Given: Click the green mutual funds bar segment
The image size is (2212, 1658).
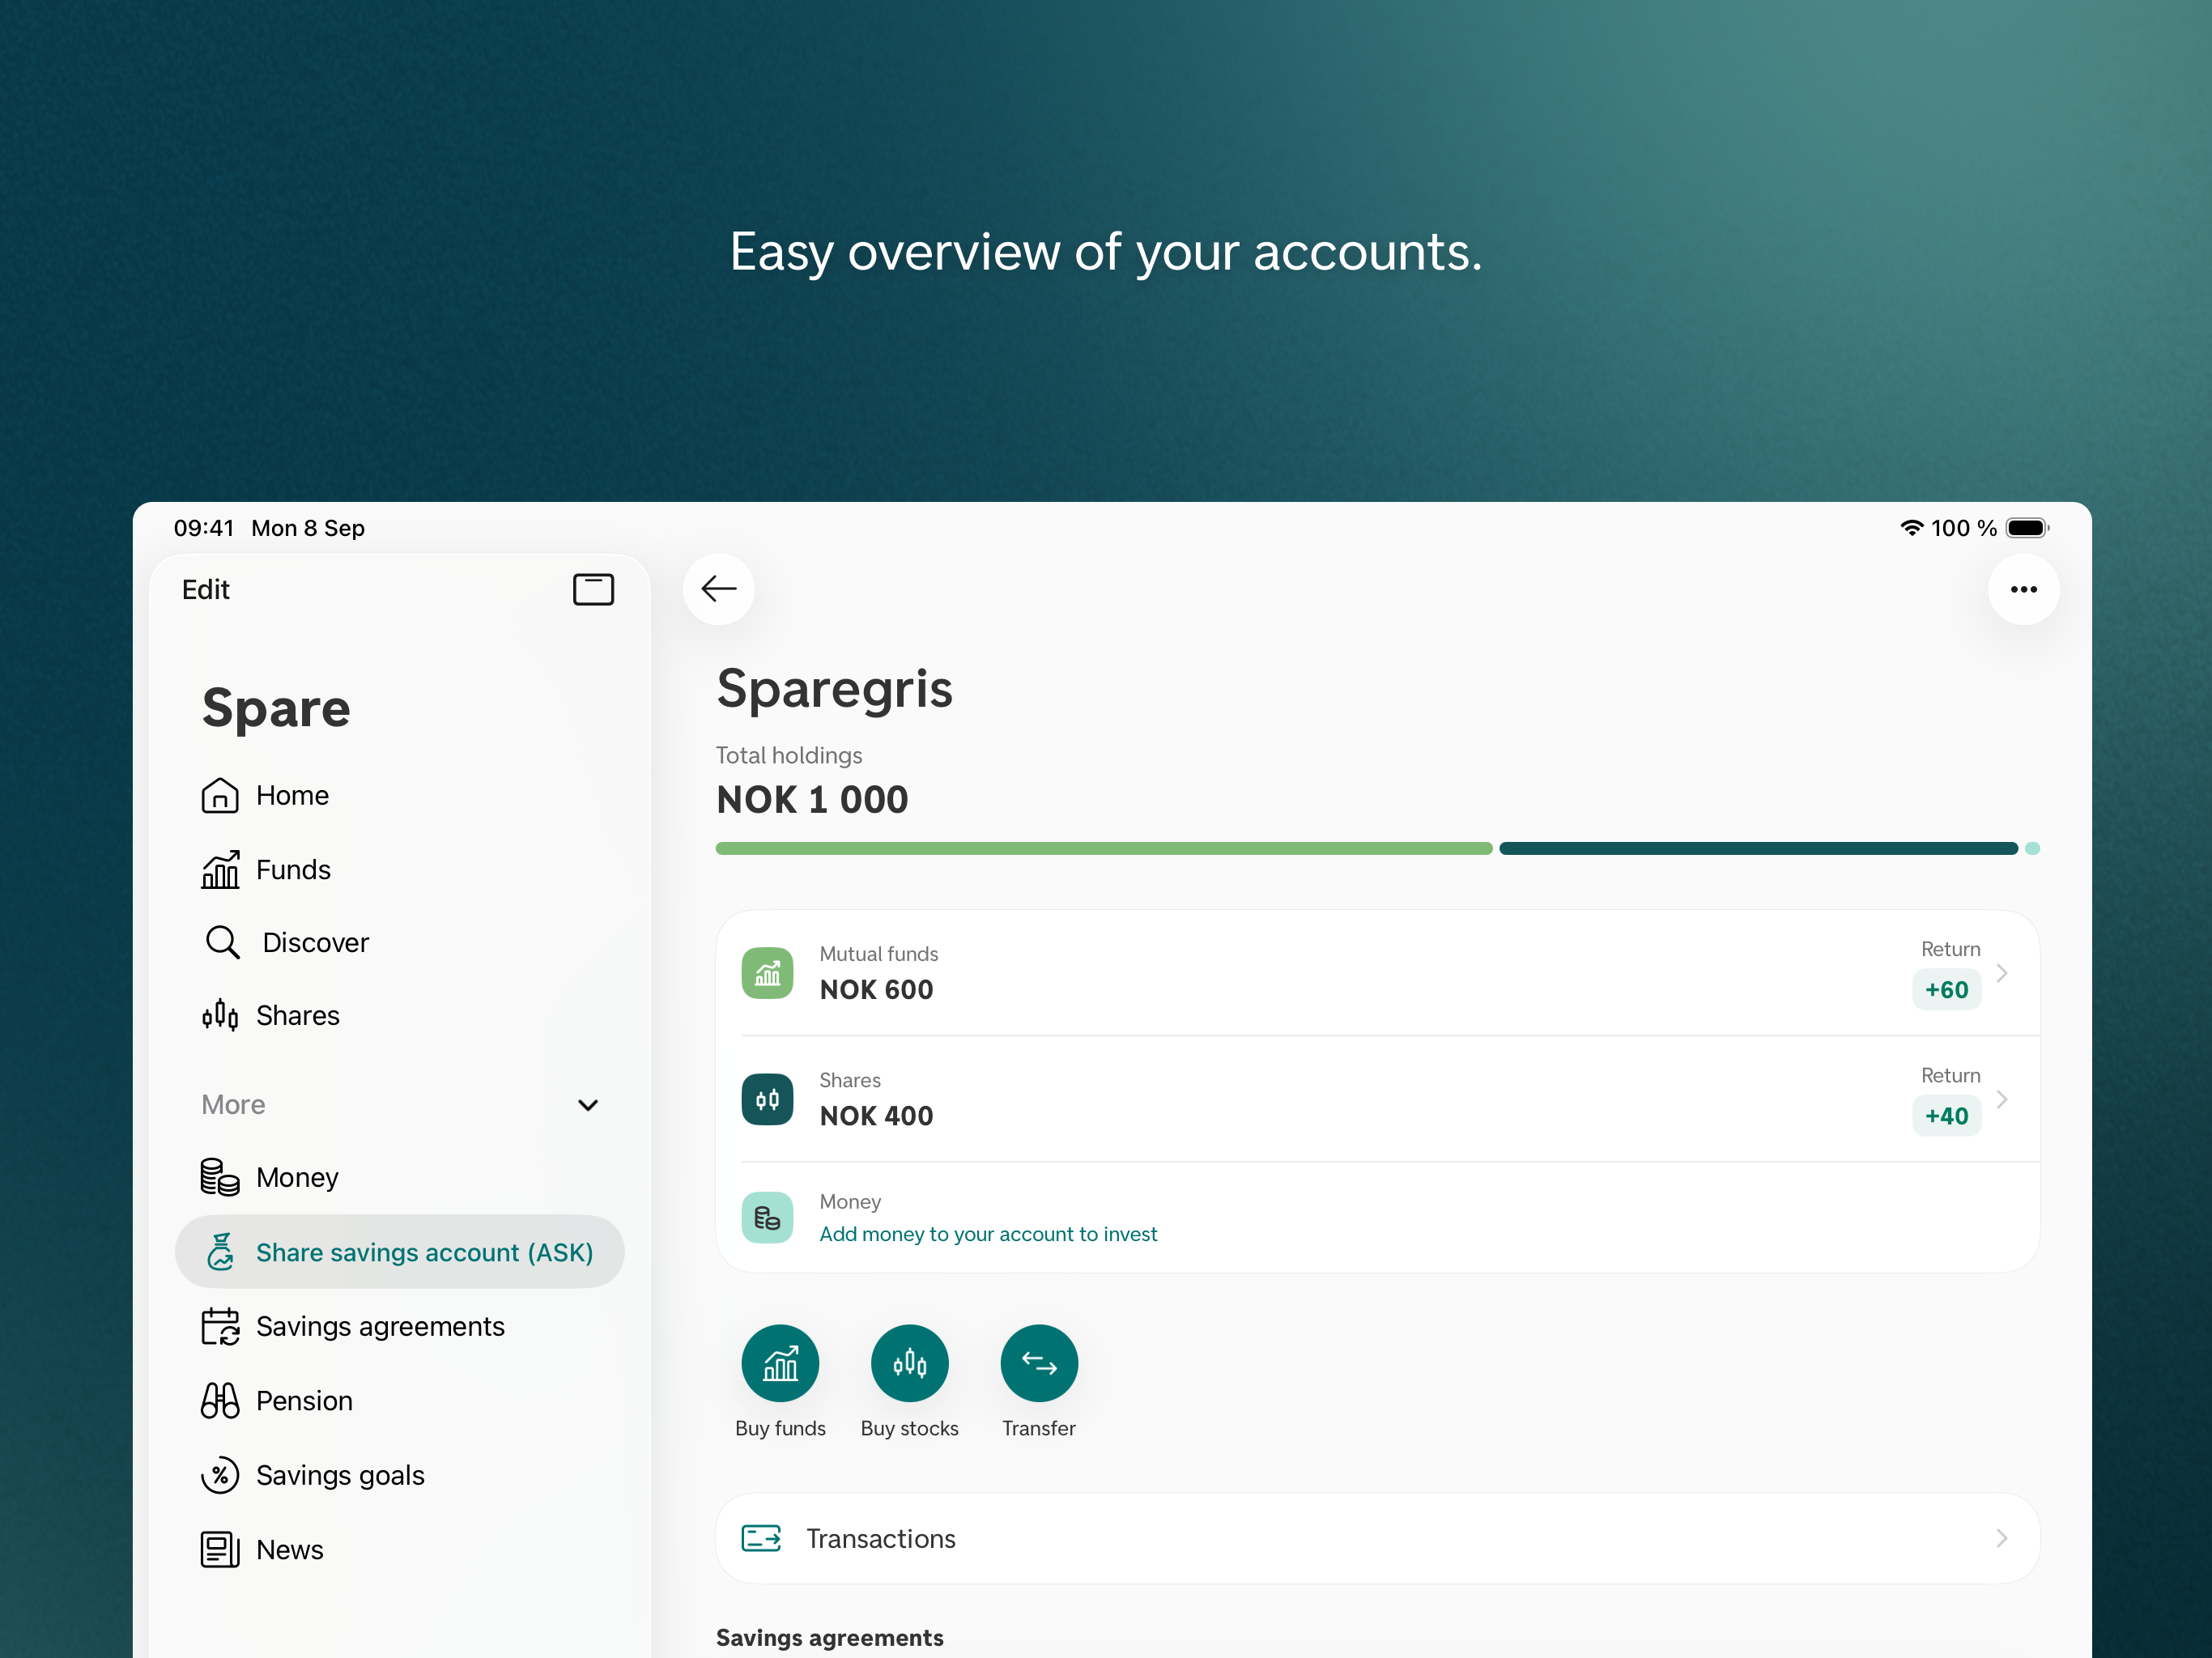Looking at the screenshot, I should [x=1104, y=849].
